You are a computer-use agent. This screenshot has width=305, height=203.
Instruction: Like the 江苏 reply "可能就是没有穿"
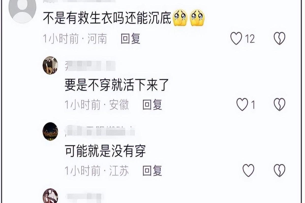pyautogui.click(x=248, y=170)
